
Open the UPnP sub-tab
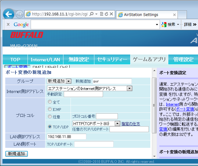point(50,67)
